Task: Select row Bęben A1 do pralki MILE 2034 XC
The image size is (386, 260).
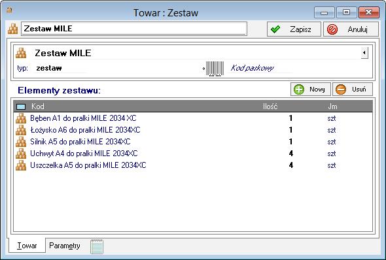Action: [193, 118]
